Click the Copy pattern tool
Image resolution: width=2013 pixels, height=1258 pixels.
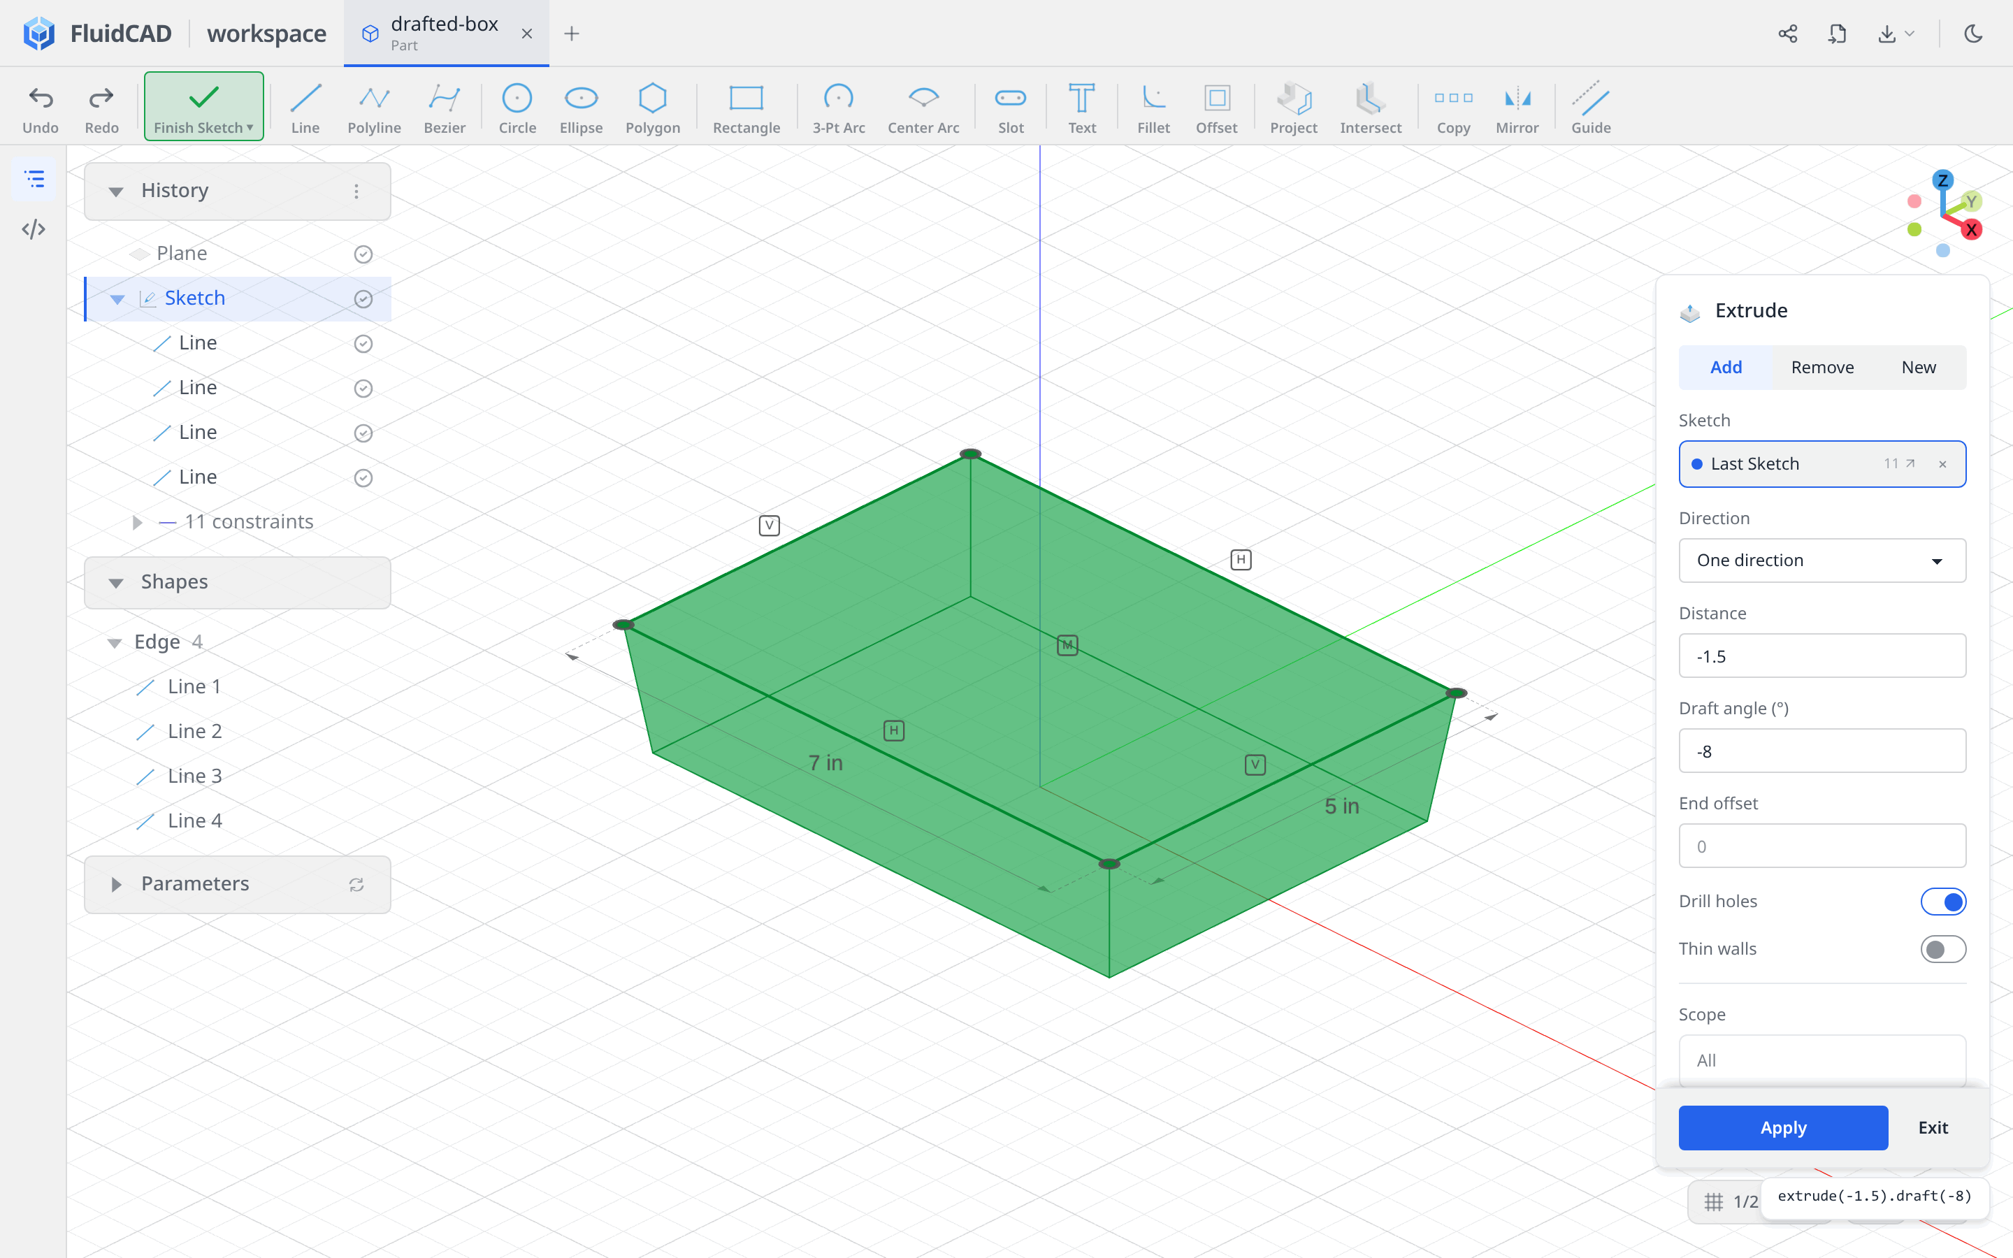click(x=1453, y=108)
